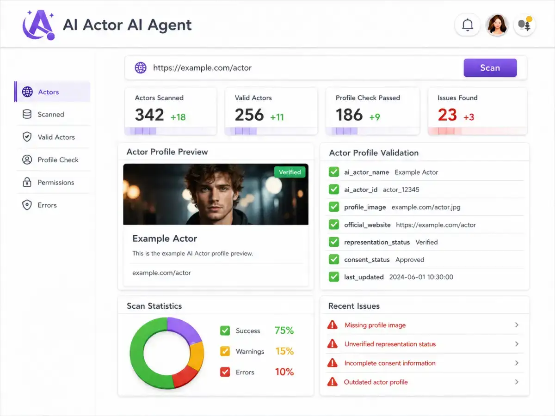Toggle the last_updated checkbox

coord(333,277)
